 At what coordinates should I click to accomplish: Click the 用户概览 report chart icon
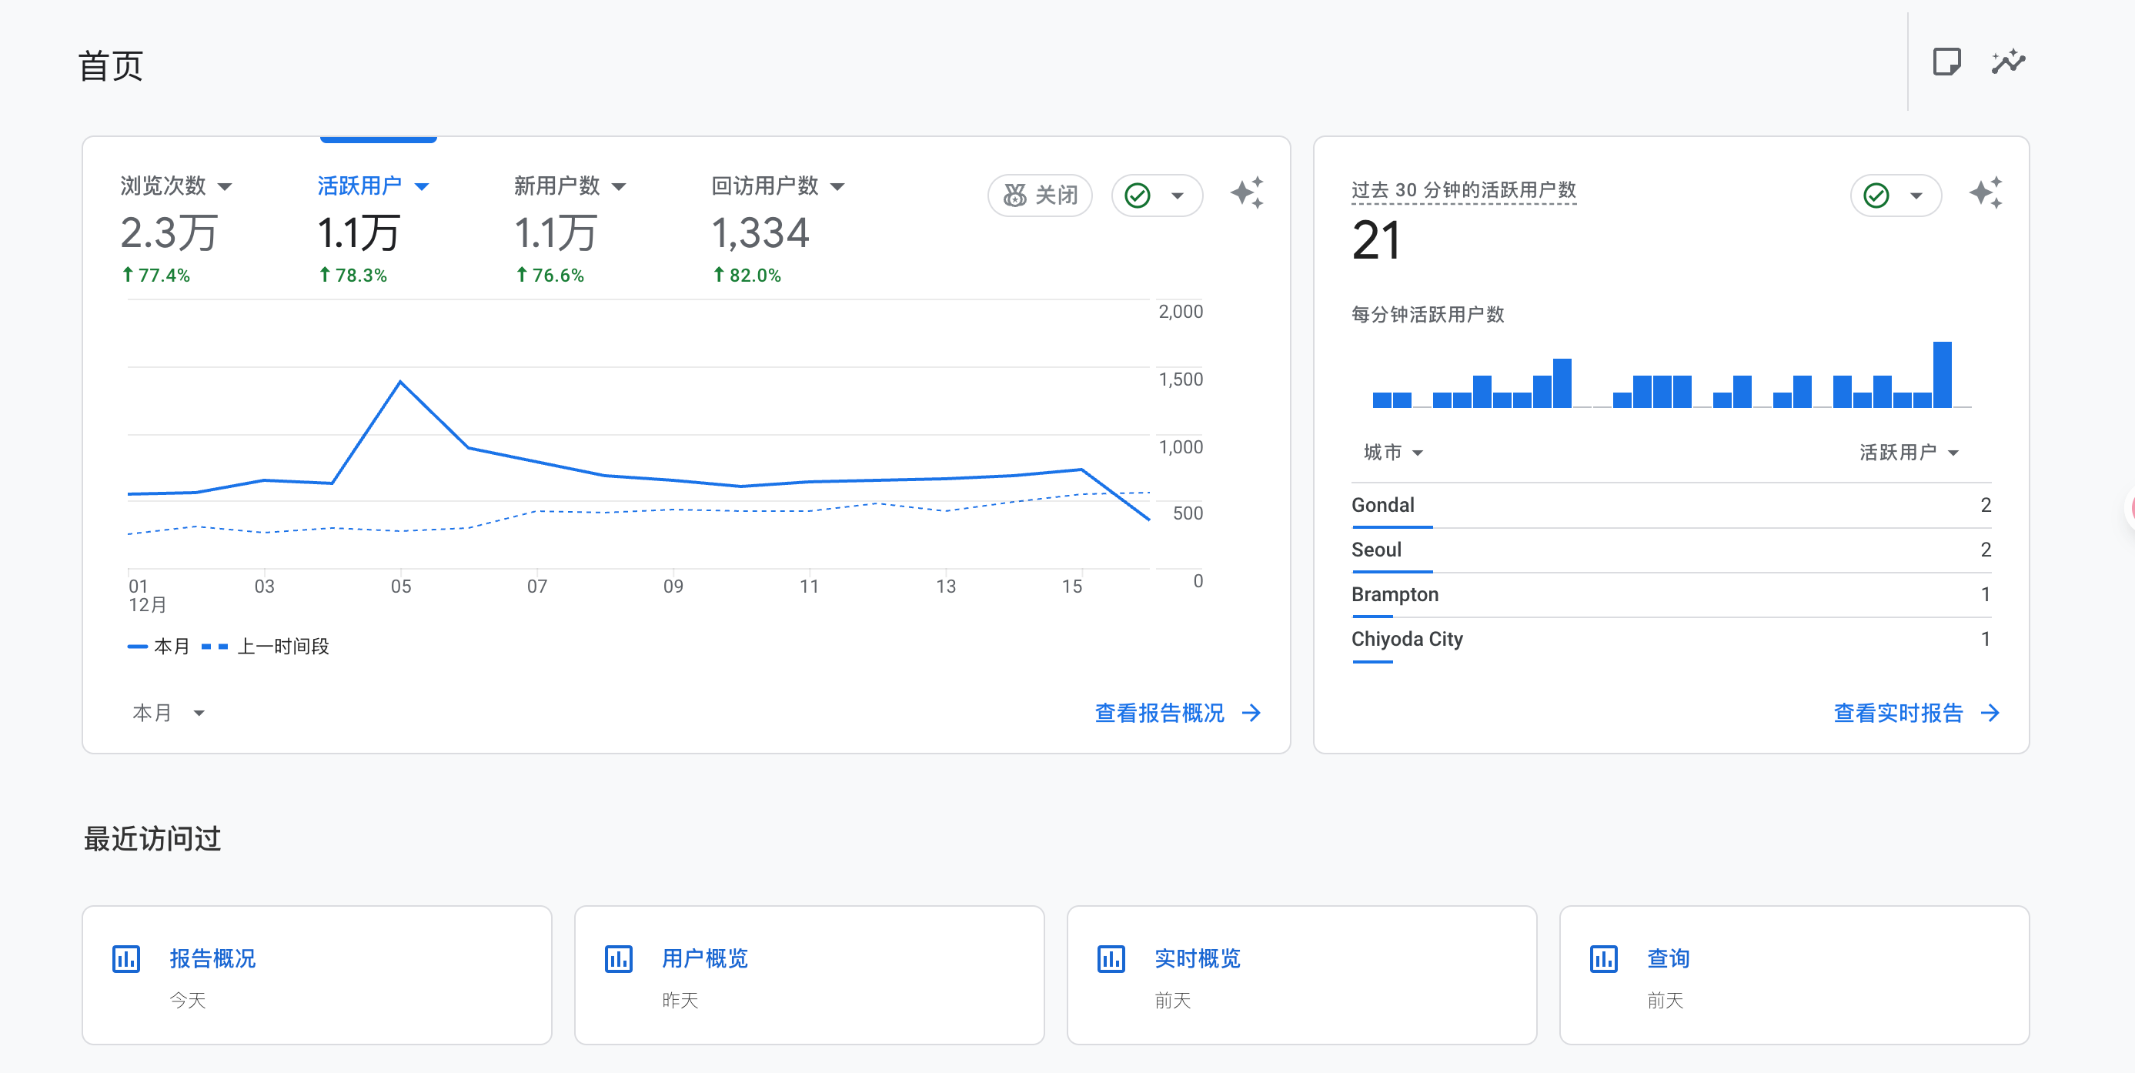pos(618,958)
